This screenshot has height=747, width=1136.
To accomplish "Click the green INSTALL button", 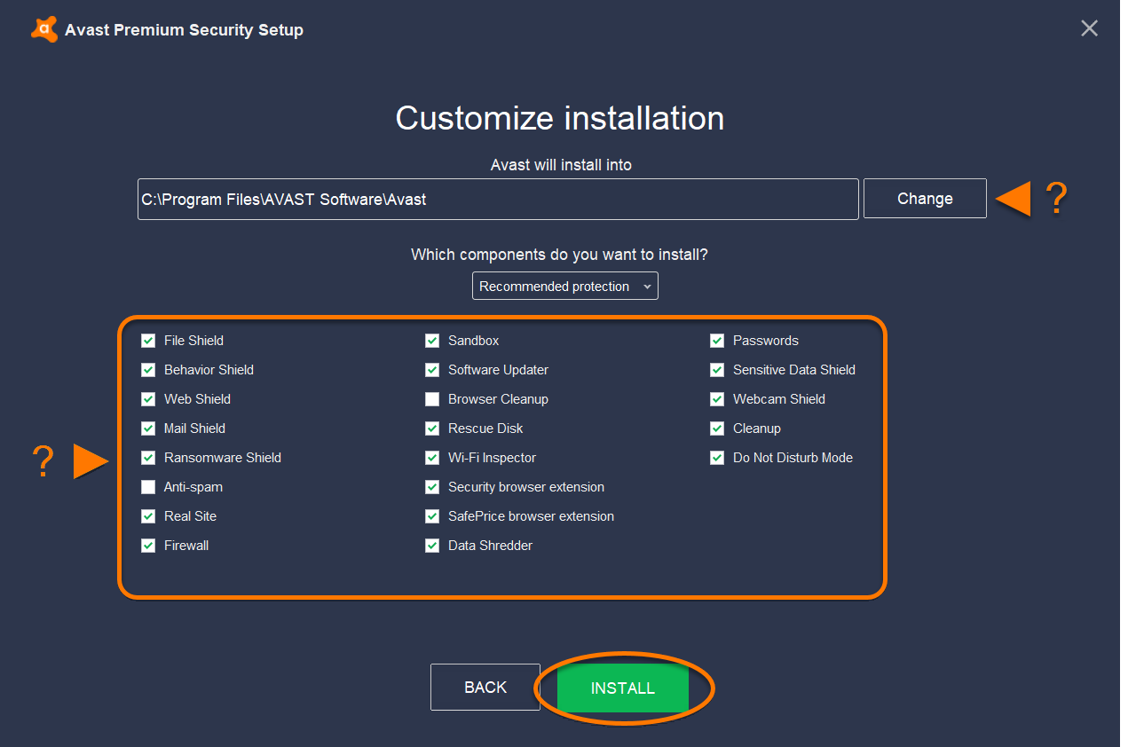I will (623, 688).
